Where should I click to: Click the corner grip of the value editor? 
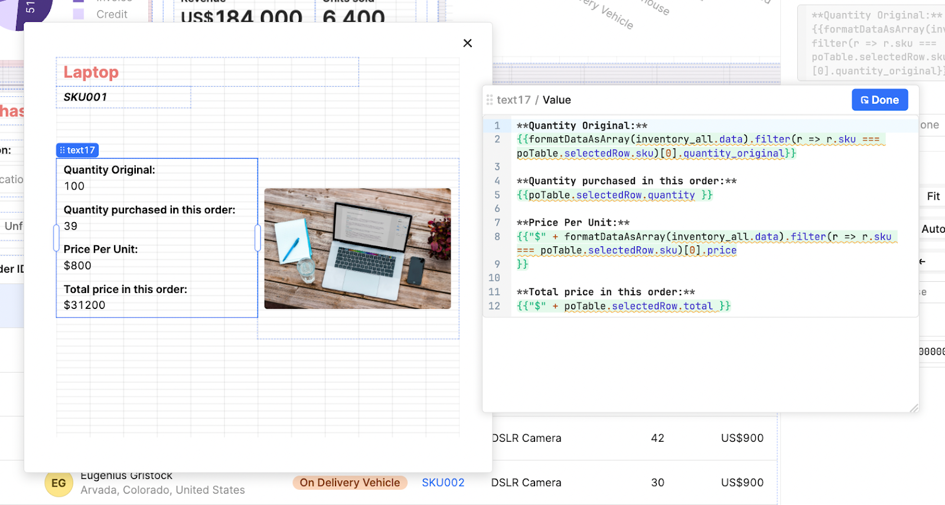(x=914, y=408)
